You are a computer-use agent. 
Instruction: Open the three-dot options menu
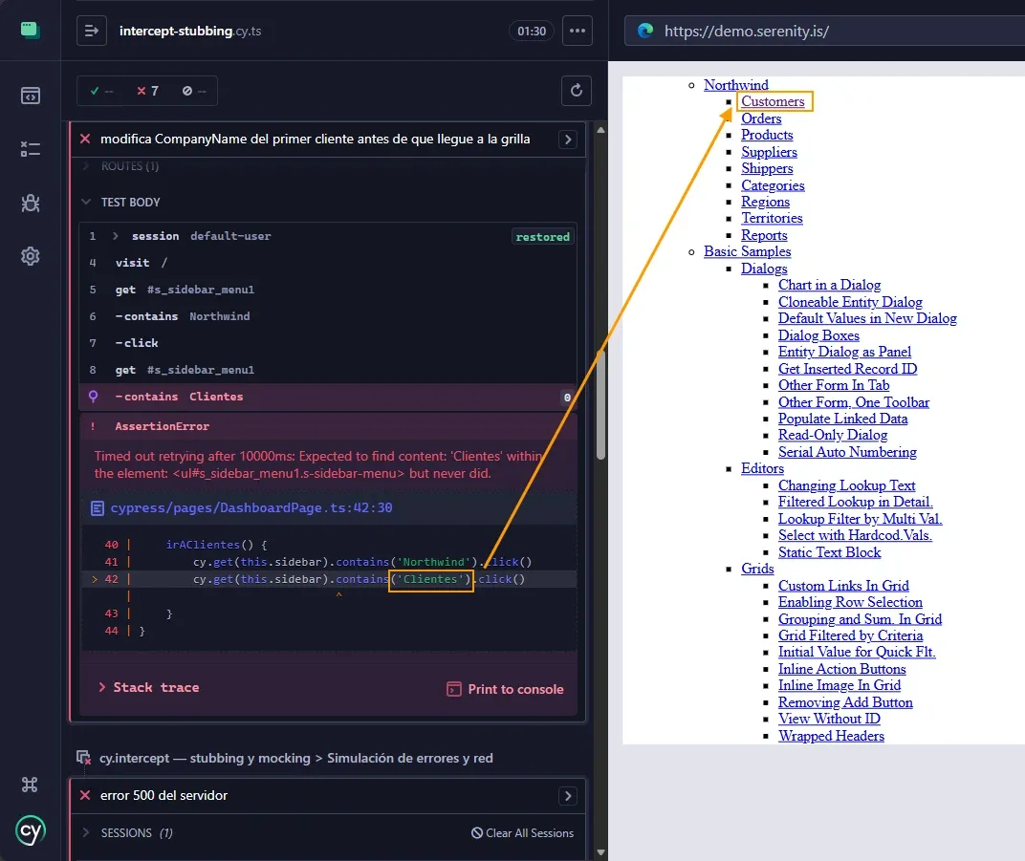point(578,31)
